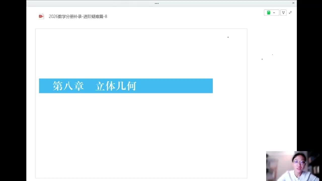Click the PowerPoint file icon
This screenshot has height=181, width=322.
point(41,16)
